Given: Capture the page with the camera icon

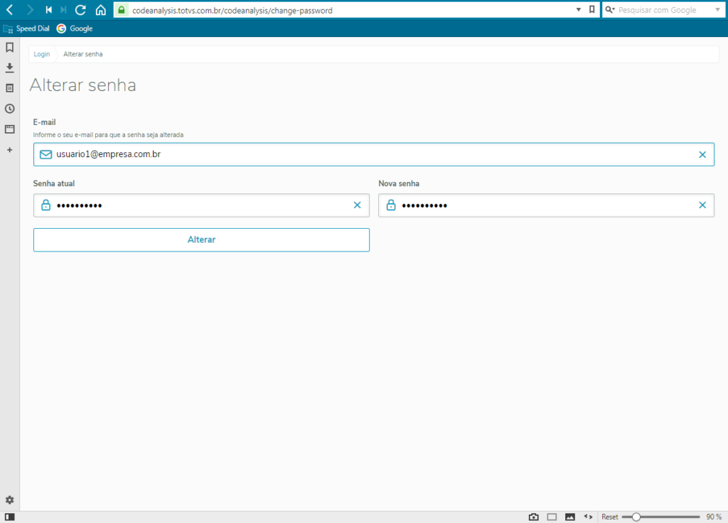Looking at the screenshot, I should 533,517.
